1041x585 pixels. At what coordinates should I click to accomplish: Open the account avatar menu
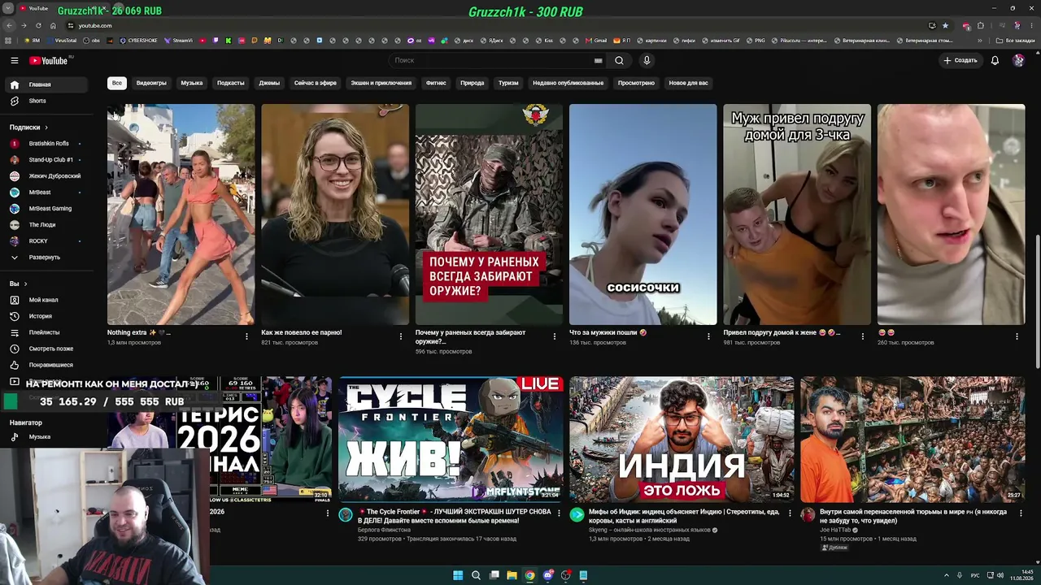(1018, 60)
